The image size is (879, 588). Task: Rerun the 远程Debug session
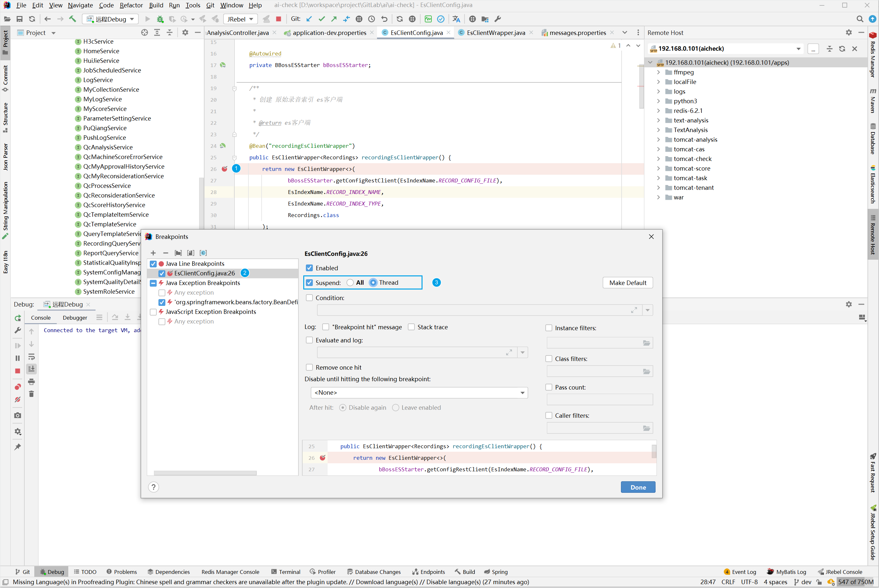click(17, 318)
